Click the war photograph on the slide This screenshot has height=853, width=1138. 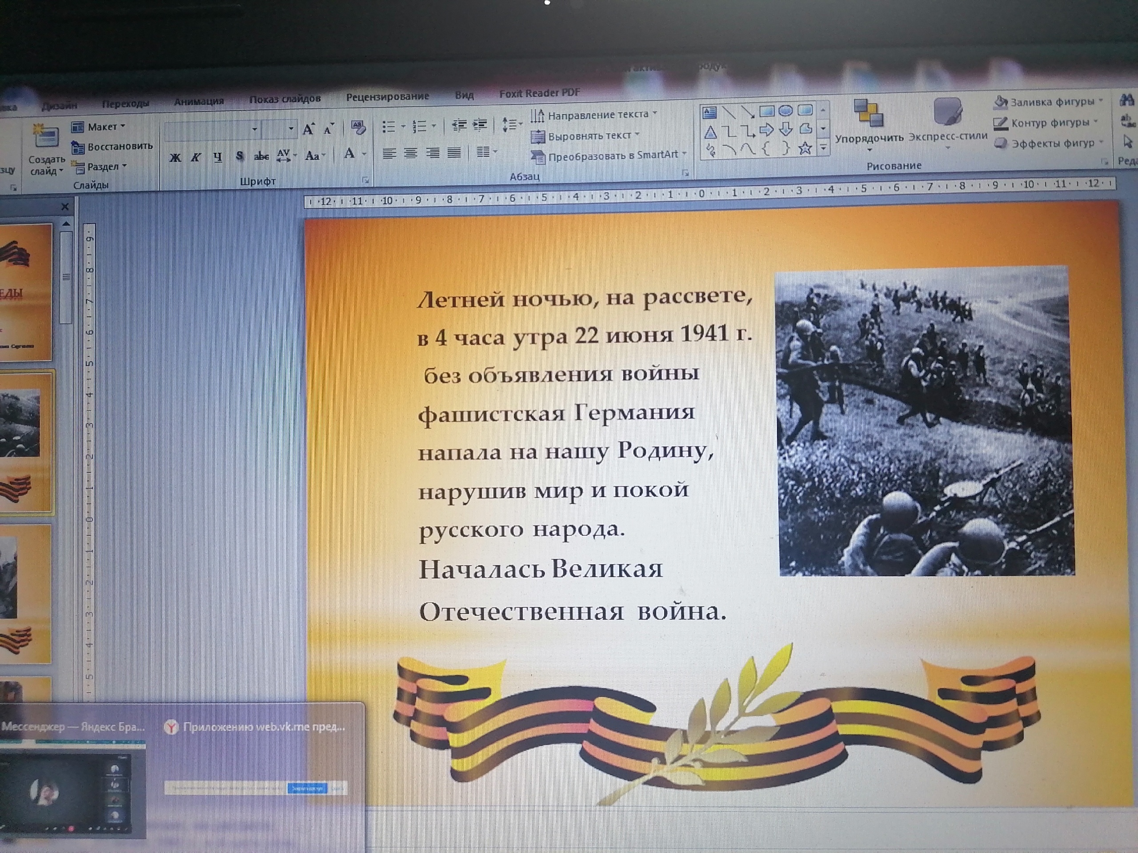pos(925,421)
